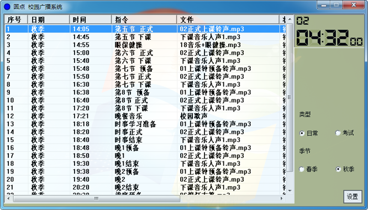Select the 晚1结束 row
368x210 pixels.
coord(145,164)
